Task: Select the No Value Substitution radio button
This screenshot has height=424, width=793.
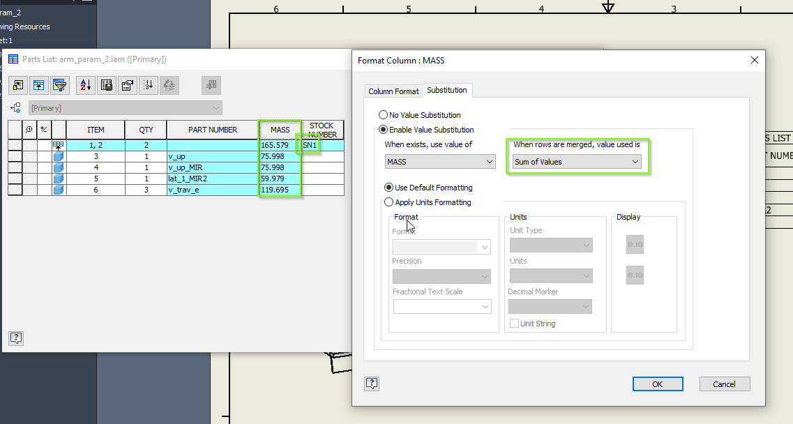Action: click(384, 114)
